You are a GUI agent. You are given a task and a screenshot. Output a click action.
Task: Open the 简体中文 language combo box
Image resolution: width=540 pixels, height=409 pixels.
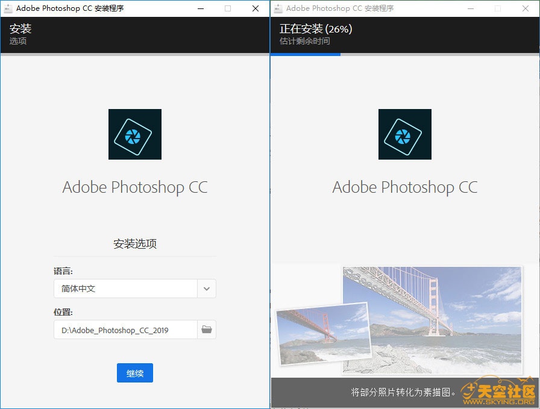[125, 289]
